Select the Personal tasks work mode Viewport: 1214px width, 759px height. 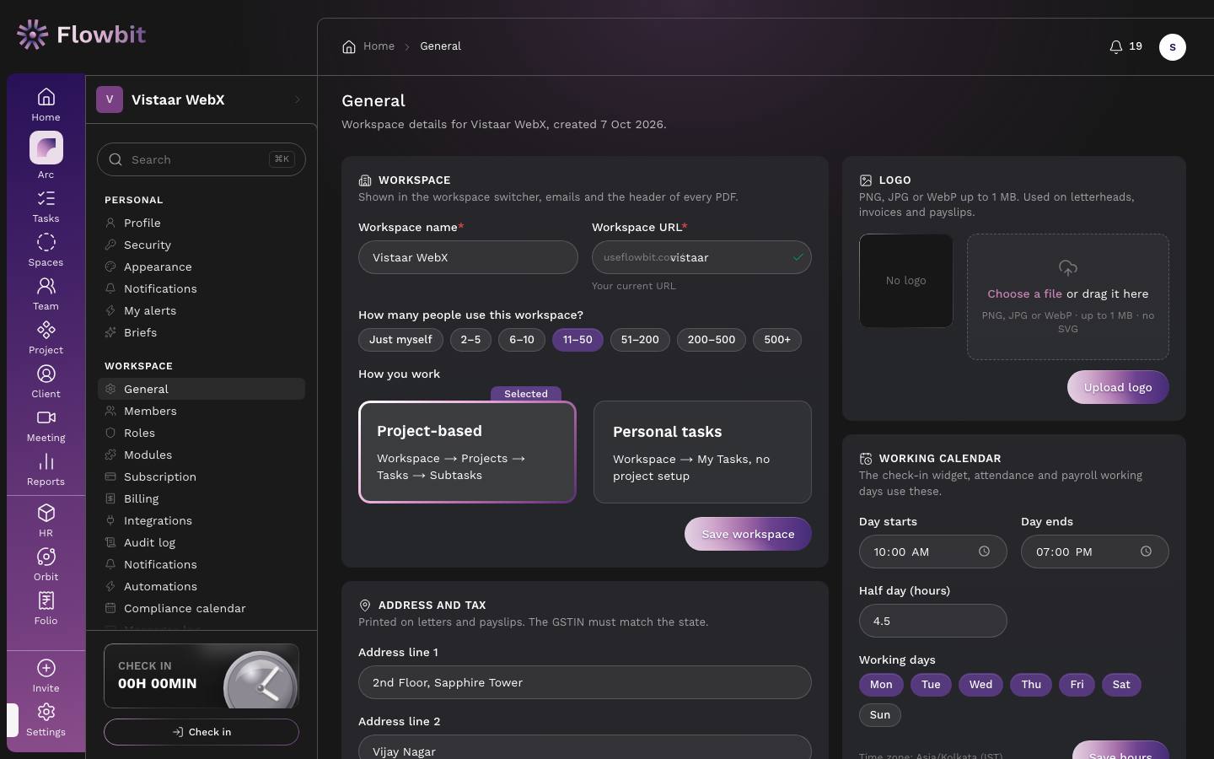702,452
